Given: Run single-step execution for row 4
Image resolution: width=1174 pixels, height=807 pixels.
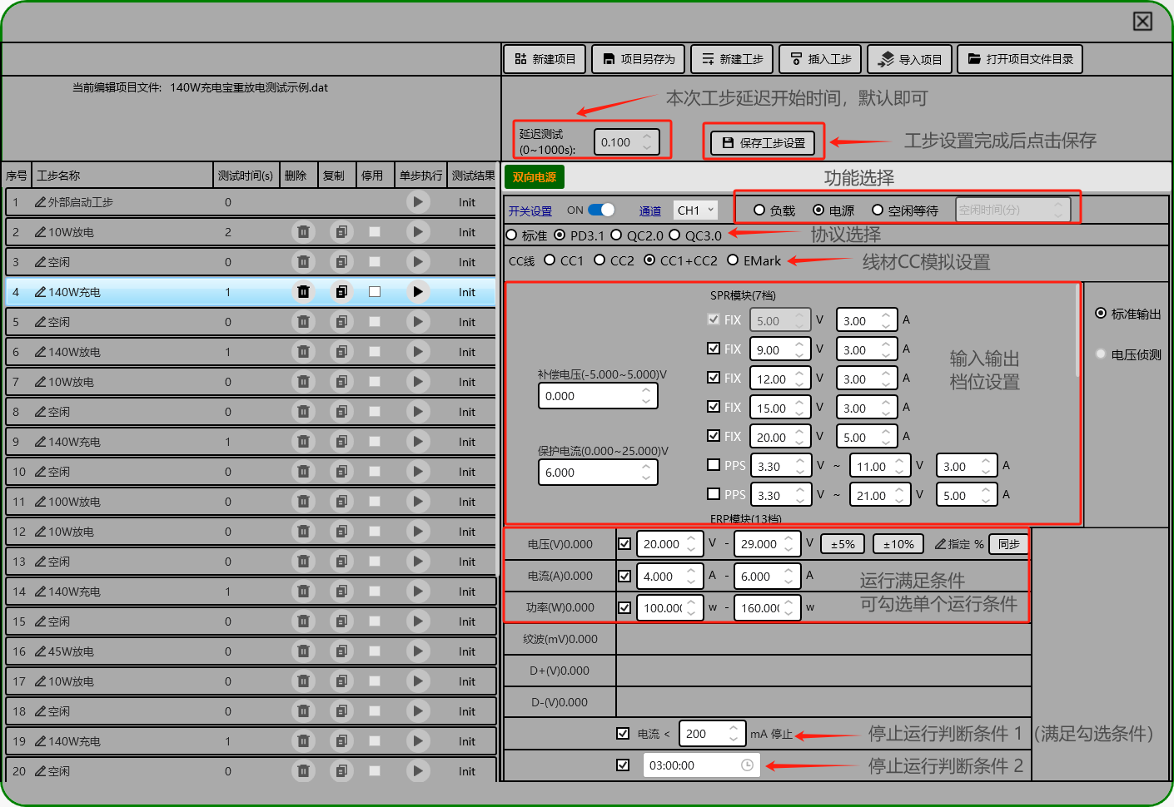Looking at the screenshot, I should pos(417,292).
